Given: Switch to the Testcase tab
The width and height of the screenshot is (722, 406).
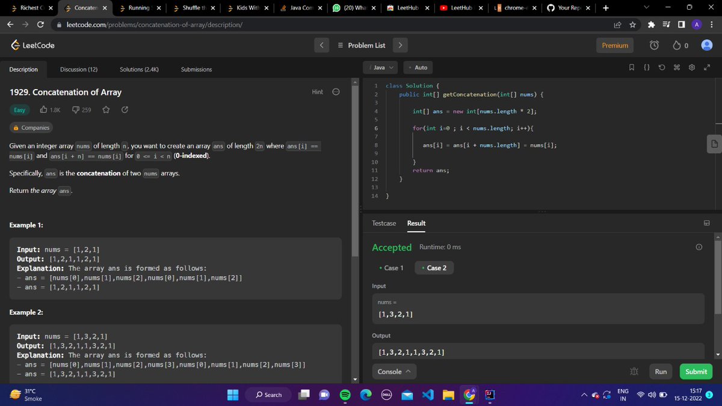Looking at the screenshot, I should 384,223.
